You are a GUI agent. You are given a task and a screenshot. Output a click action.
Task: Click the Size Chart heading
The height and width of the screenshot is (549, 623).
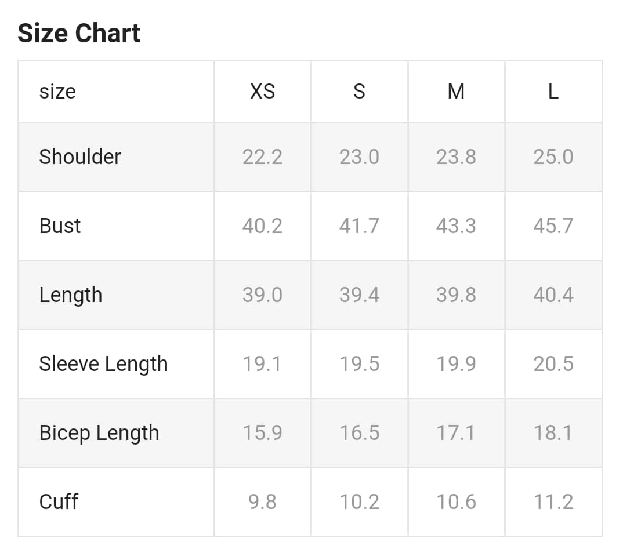point(79,33)
